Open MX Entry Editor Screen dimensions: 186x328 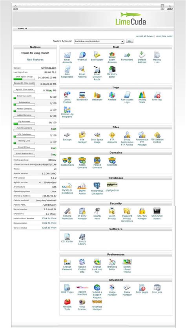(x=112, y=72)
